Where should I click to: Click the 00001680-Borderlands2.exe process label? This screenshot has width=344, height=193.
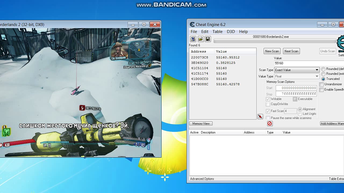271,37
